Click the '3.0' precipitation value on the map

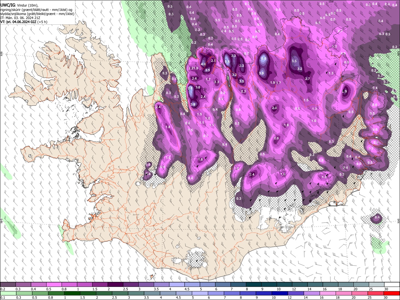(198, 87)
